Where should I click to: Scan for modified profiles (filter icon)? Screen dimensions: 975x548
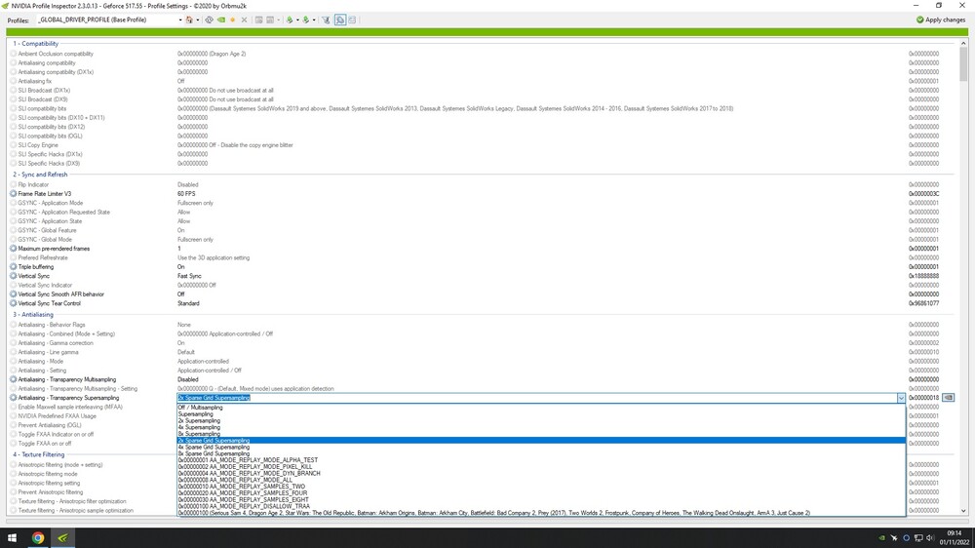[326, 20]
